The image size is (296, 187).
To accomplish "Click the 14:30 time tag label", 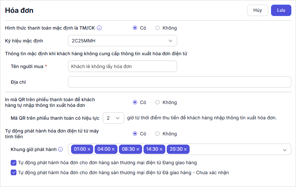I will [x=152, y=149].
